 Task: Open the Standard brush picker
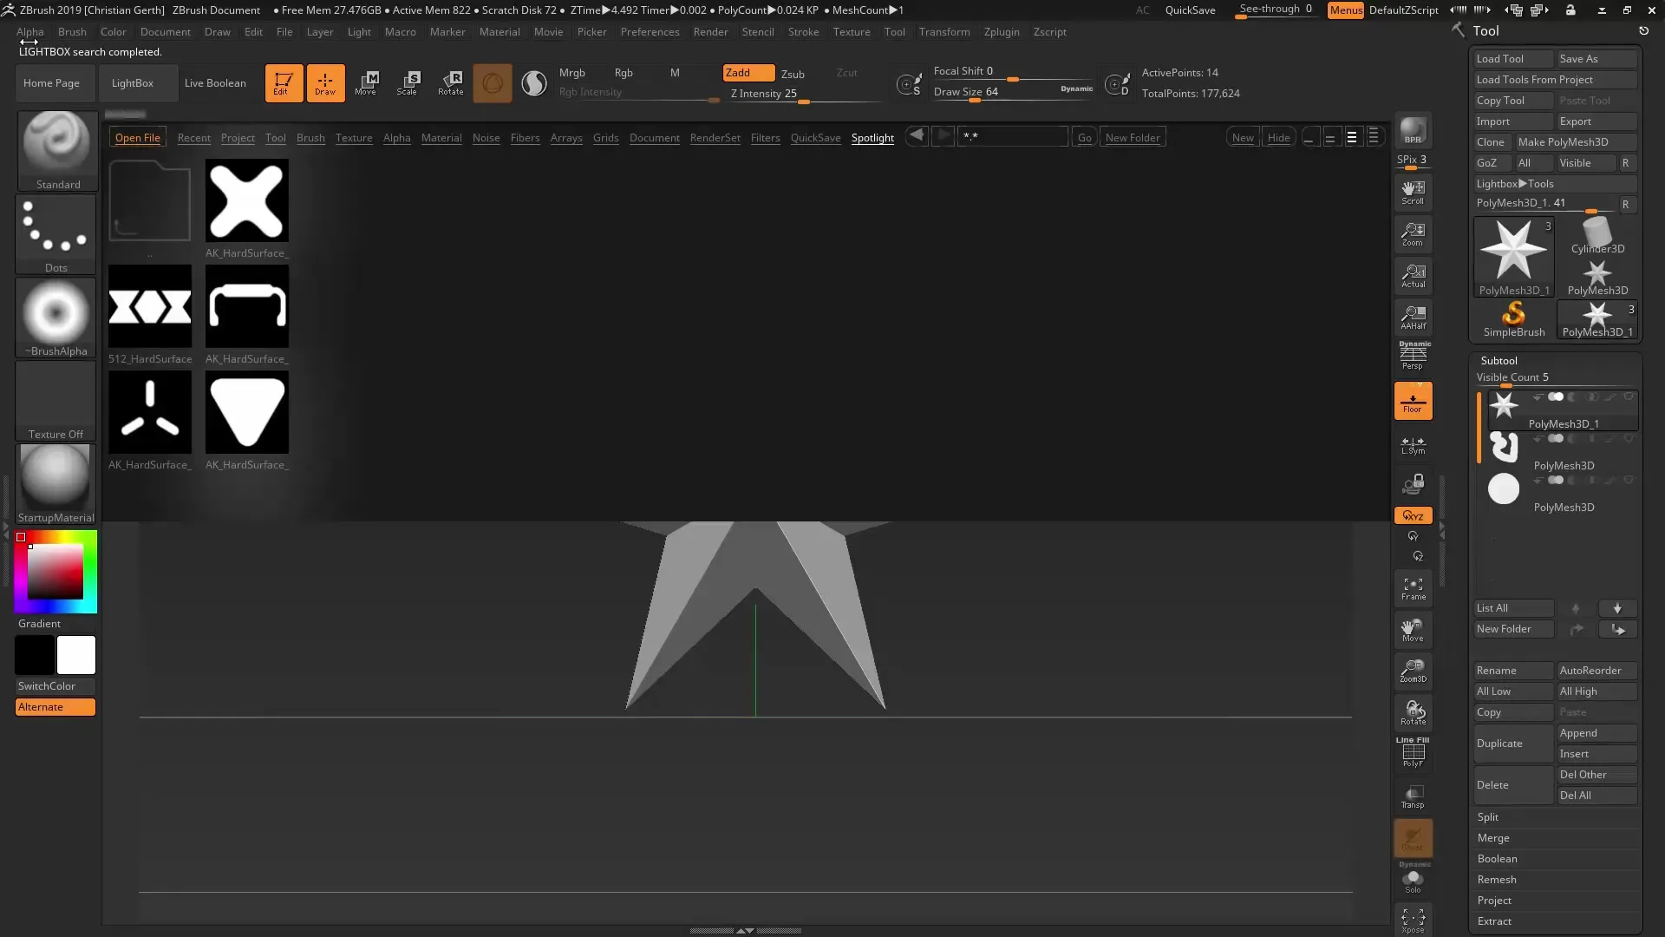tap(56, 150)
